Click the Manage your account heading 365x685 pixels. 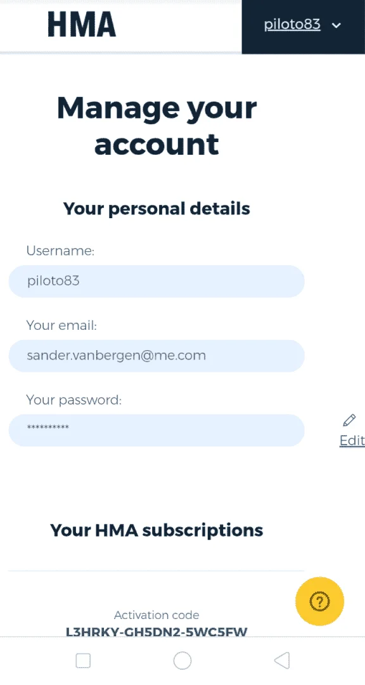tap(157, 126)
